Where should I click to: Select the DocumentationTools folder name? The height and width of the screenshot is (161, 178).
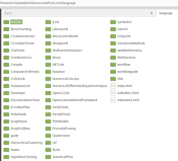pyautogui.click(x=25, y=100)
